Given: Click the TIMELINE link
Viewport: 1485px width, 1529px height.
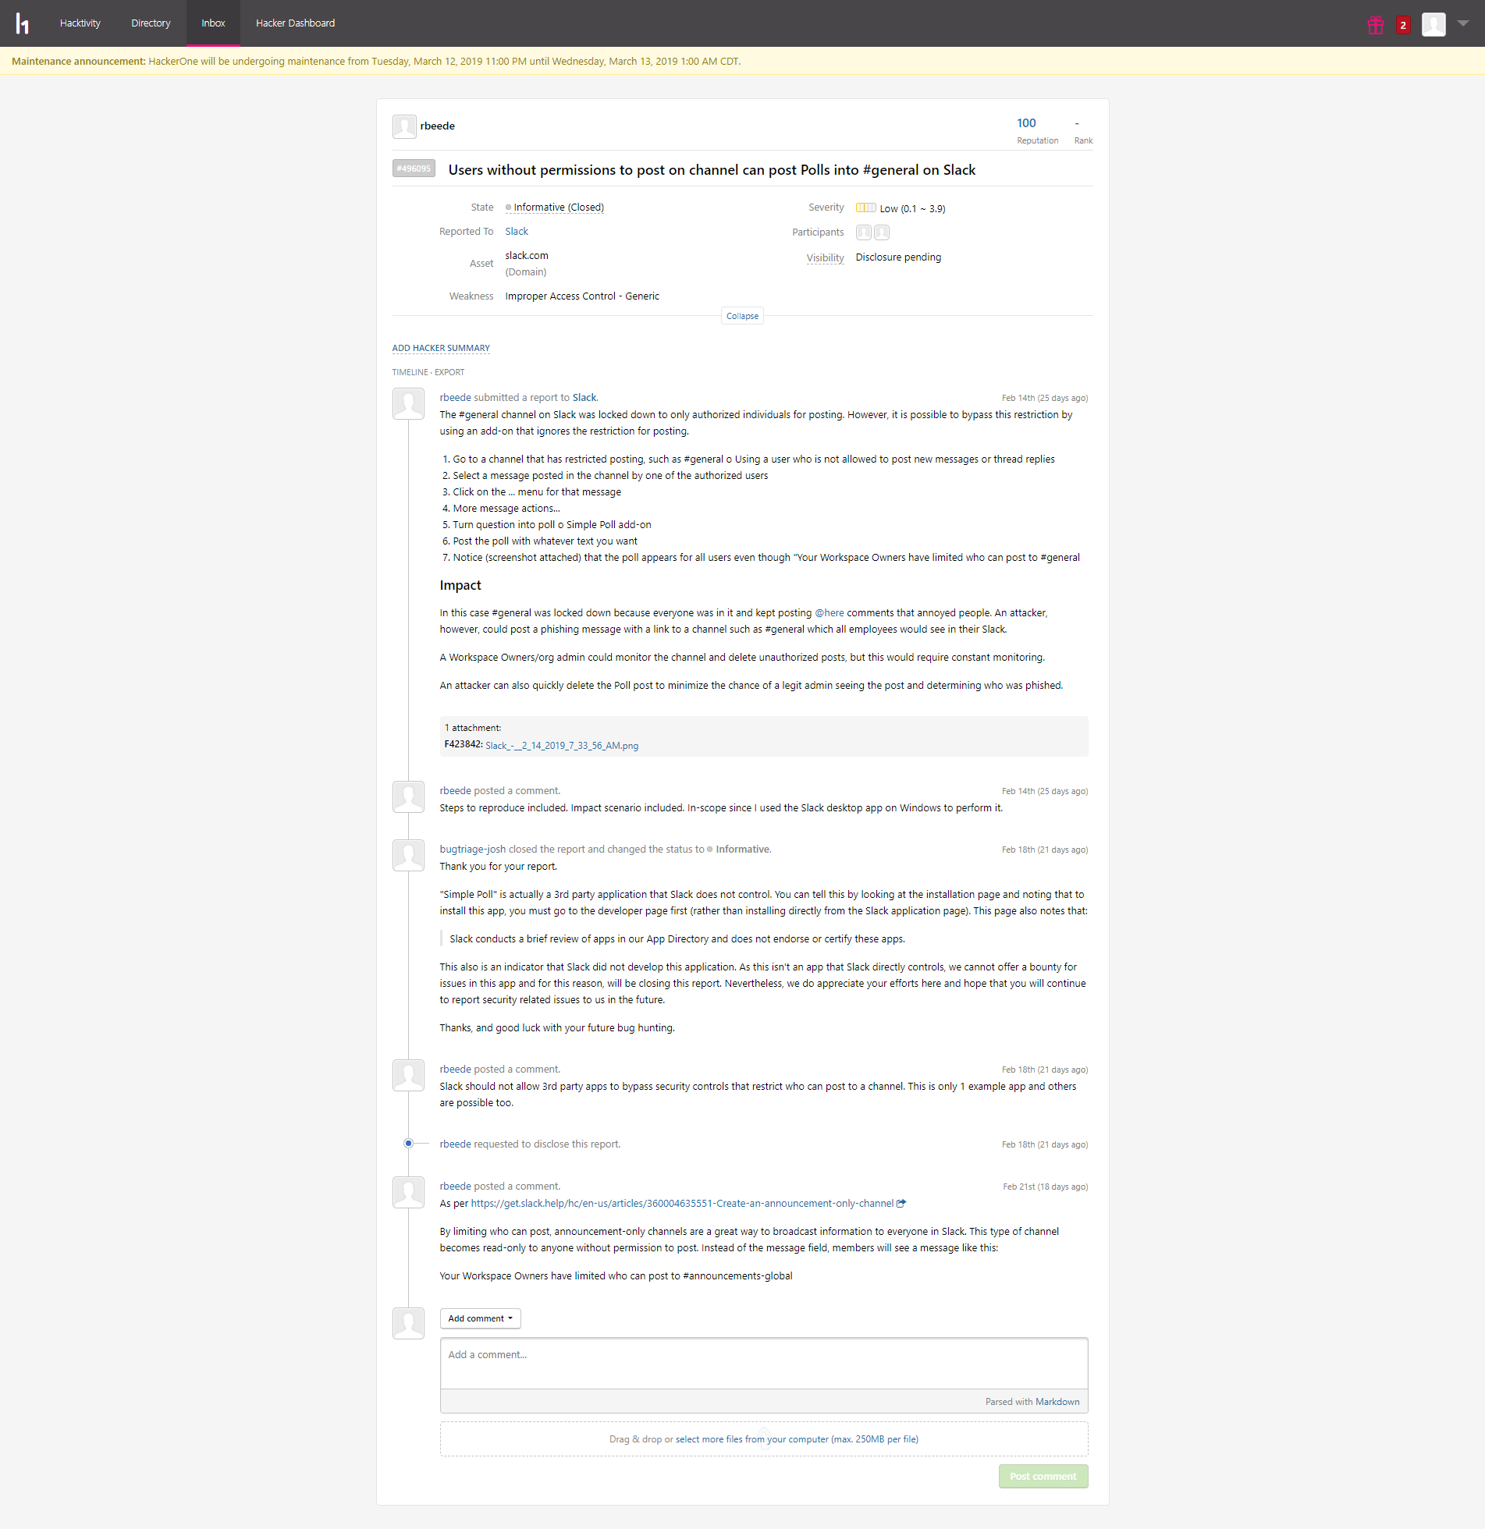Looking at the screenshot, I should [410, 372].
